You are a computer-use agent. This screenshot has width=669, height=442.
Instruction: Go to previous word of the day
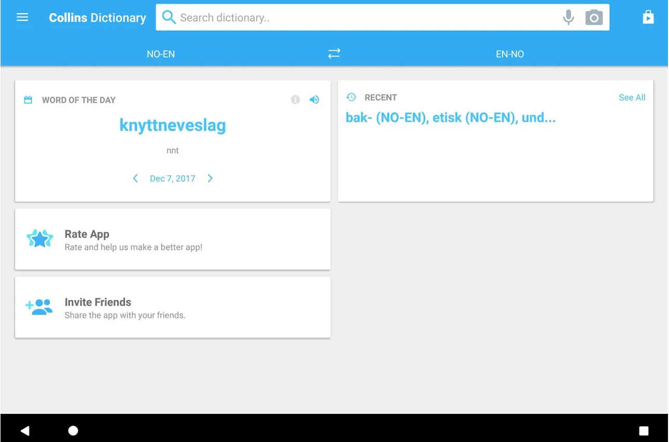point(135,178)
